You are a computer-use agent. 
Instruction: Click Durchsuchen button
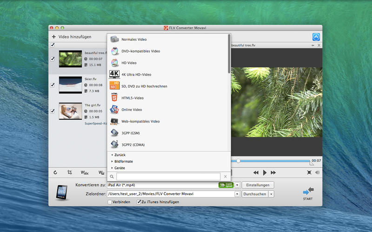(x=255, y=194)
